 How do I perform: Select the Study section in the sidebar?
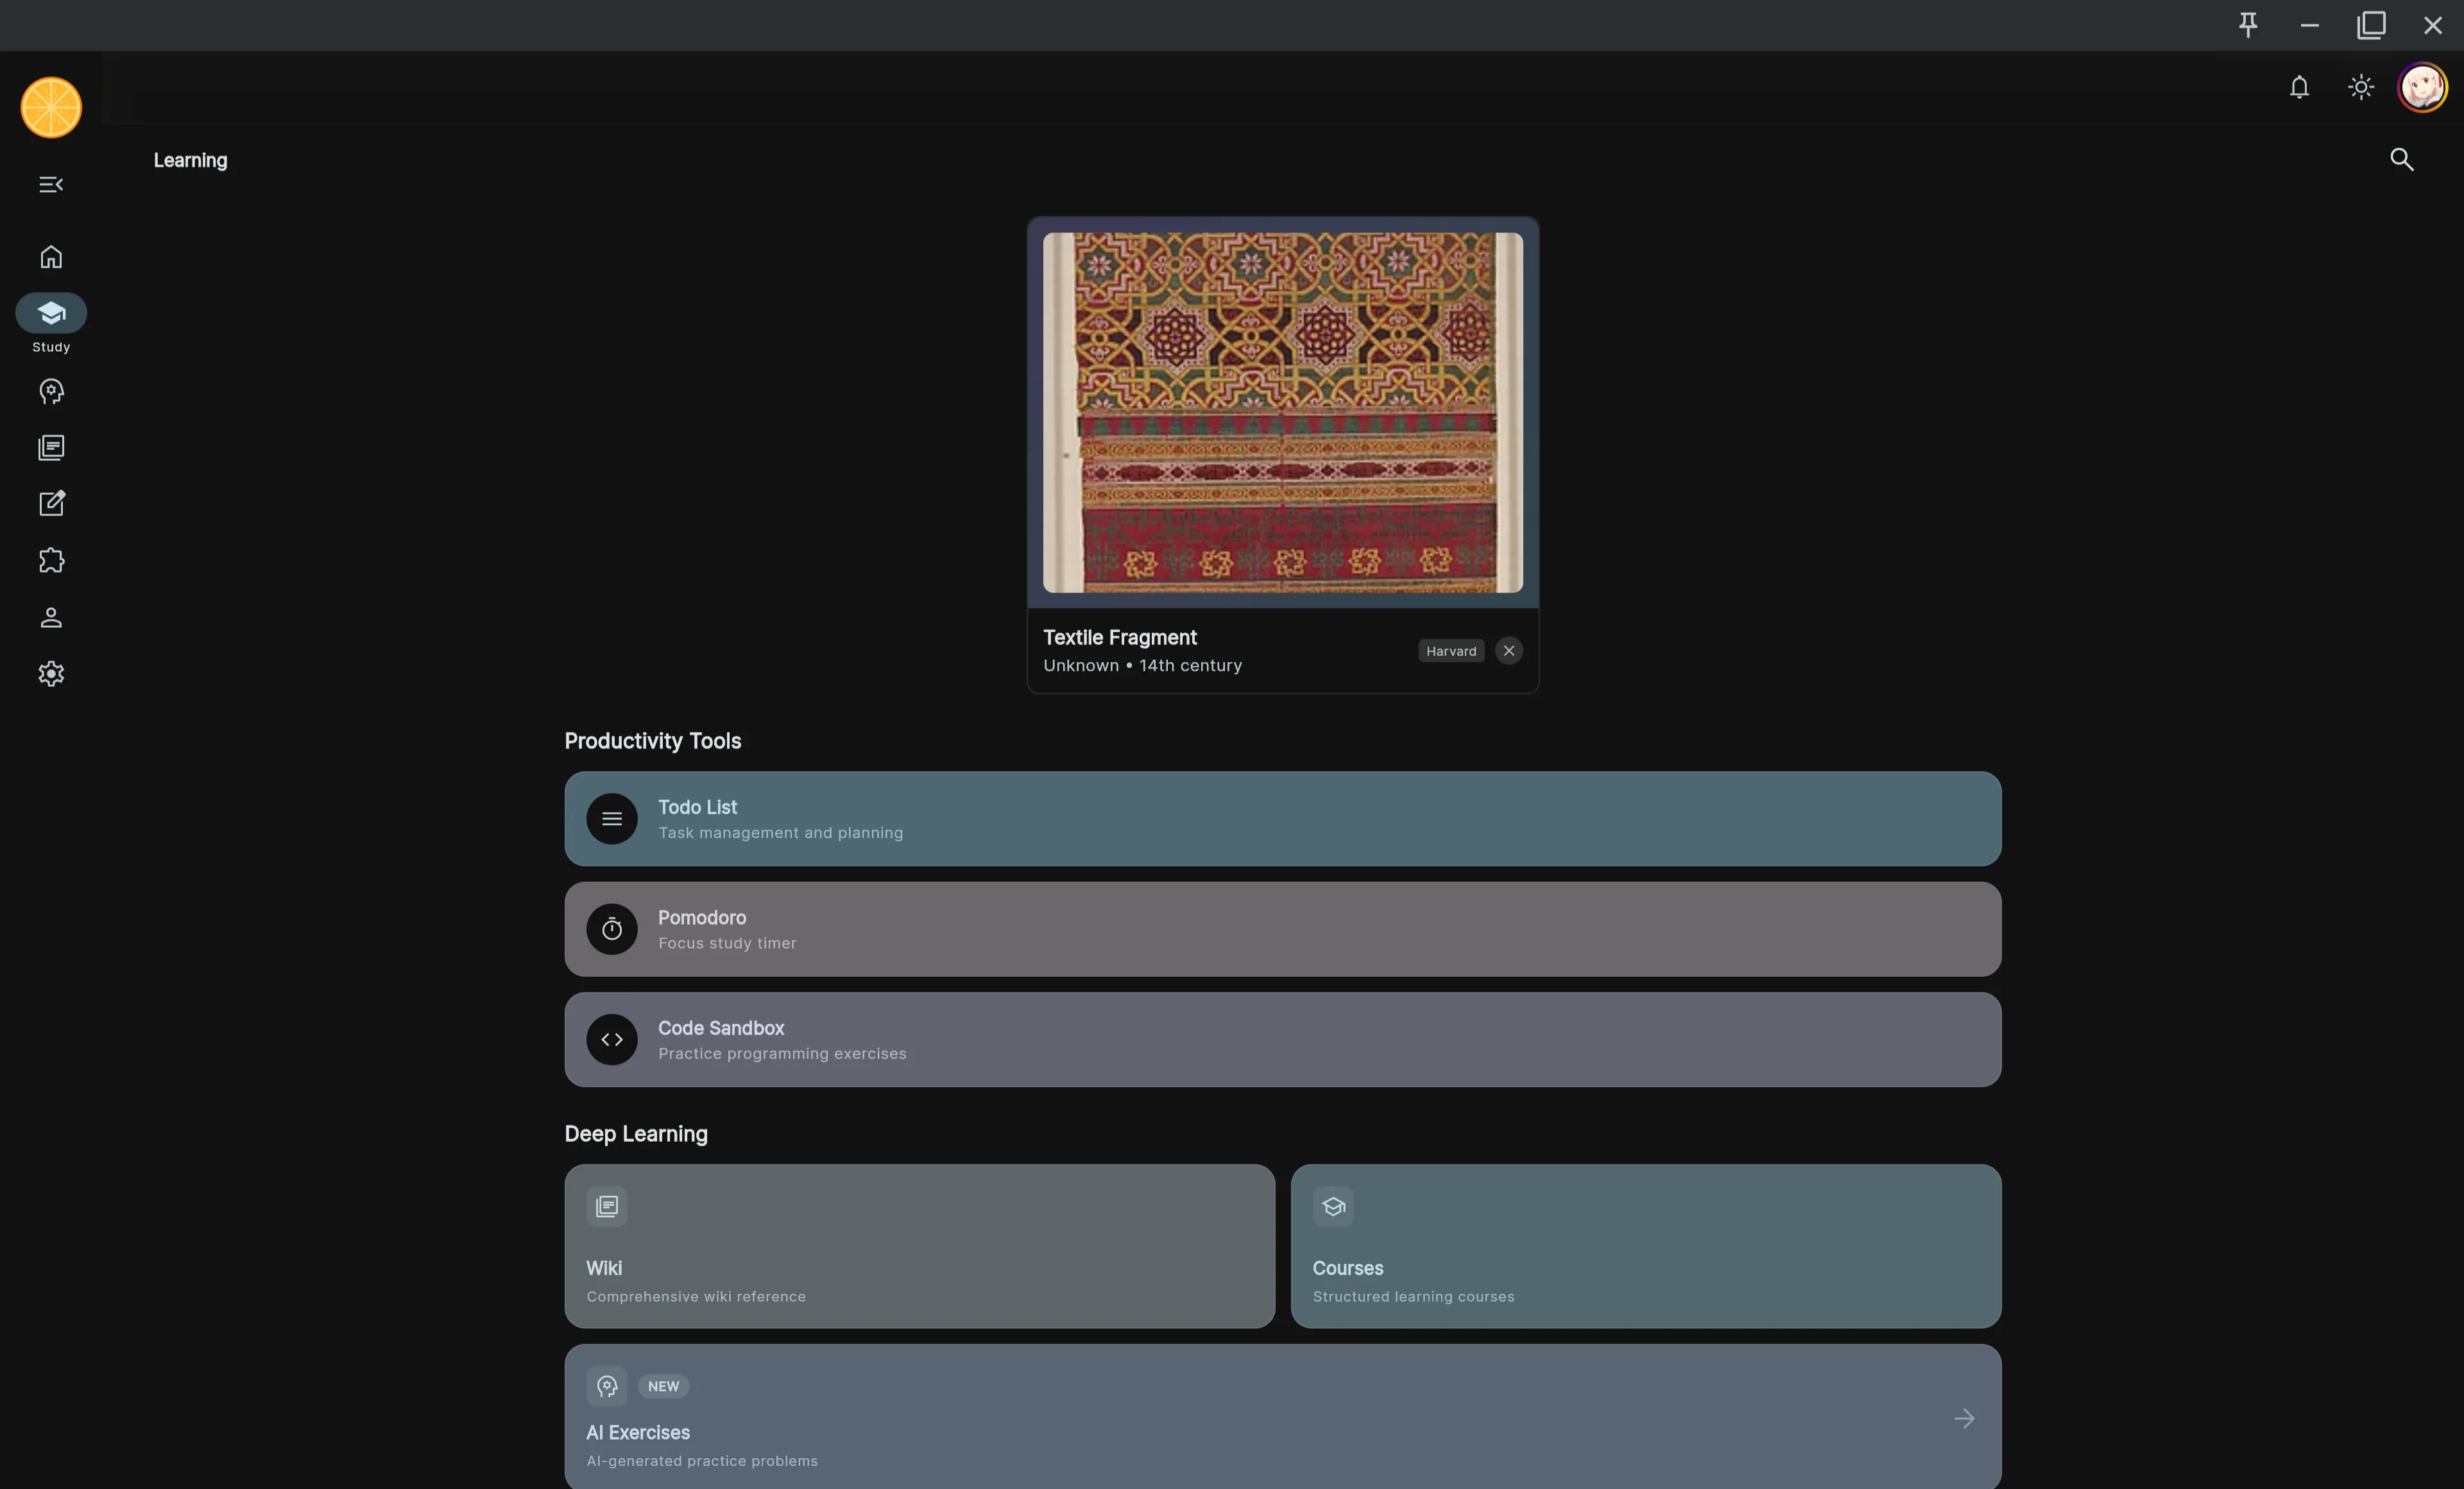pyautogui.click(x=50, y=312)
